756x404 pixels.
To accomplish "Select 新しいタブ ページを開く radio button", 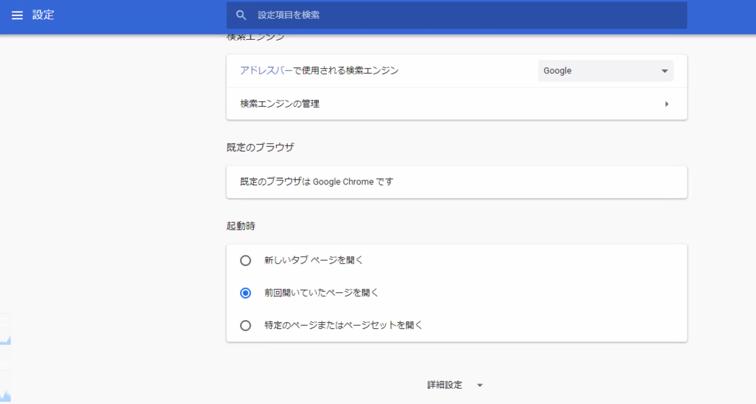I will 245,260.
